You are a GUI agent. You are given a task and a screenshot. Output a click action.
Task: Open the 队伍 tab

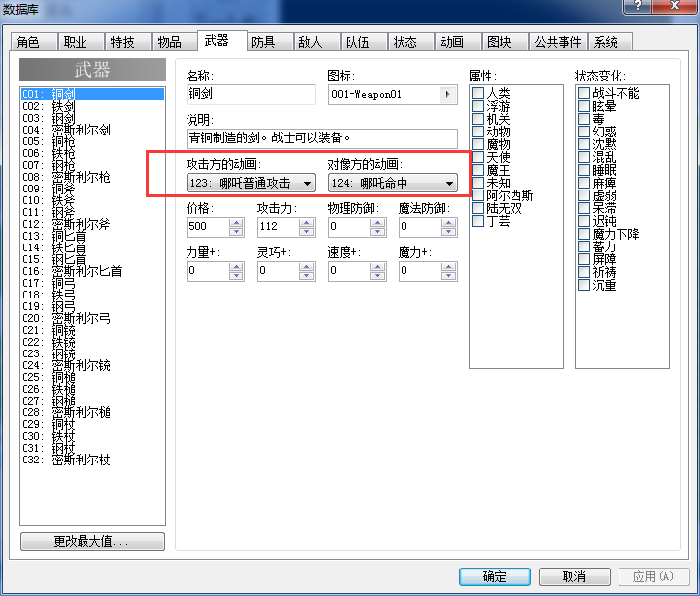(364, 42)
